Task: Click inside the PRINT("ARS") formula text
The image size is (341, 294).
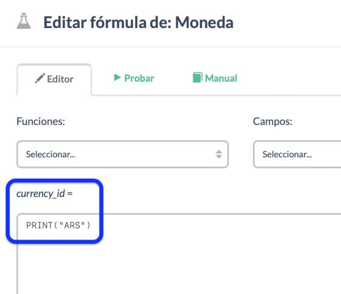Action: (x=58, y=226)
